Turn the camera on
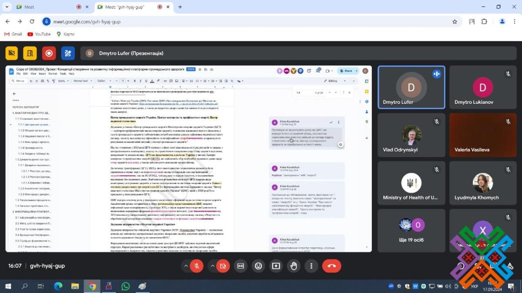 223,266
